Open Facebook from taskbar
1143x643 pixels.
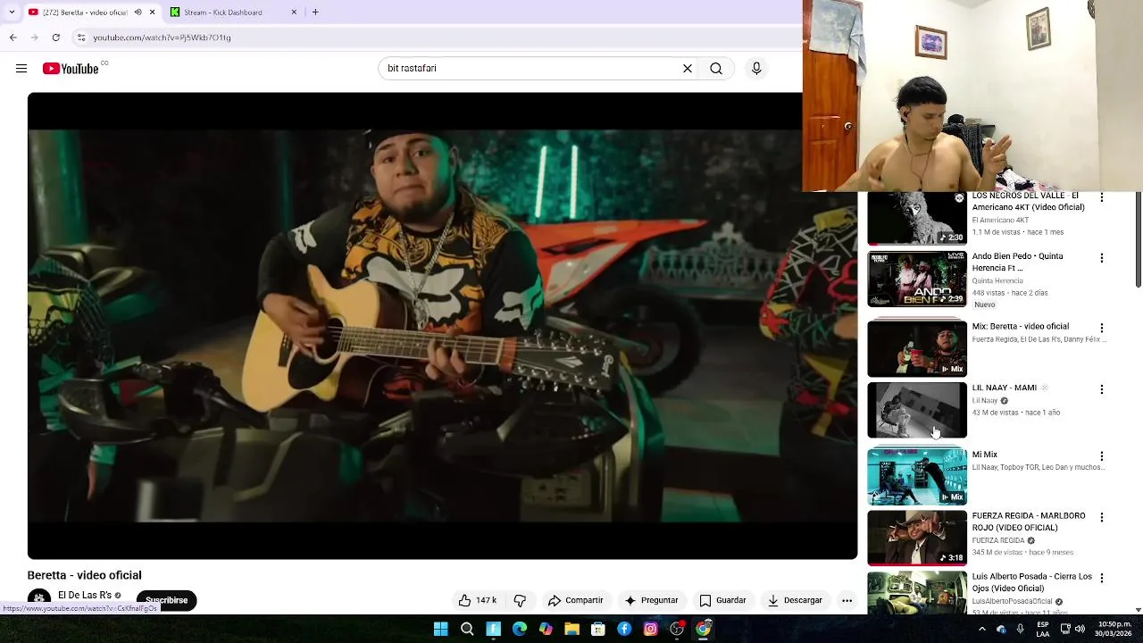point(624,630)
